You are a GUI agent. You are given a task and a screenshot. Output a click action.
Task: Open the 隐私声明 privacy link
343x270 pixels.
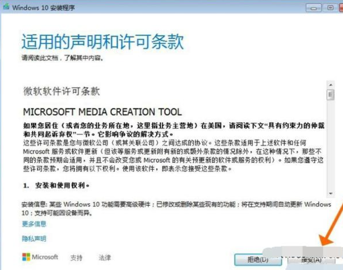tap(34, 238)
